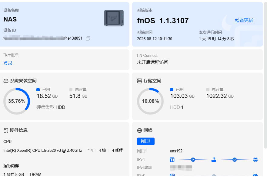Click the gray 总容量 swatch beside 1022.32 GB

208,90
